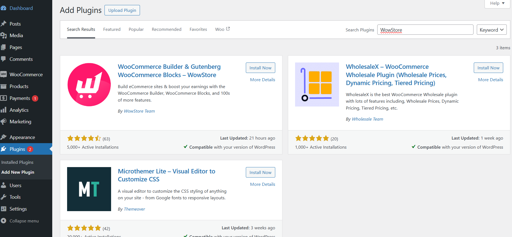This screenshot has height=237, width=512.
Task: View More Details for Microthemer Lite
Action: pyautogui.click(x=263, y=184)
